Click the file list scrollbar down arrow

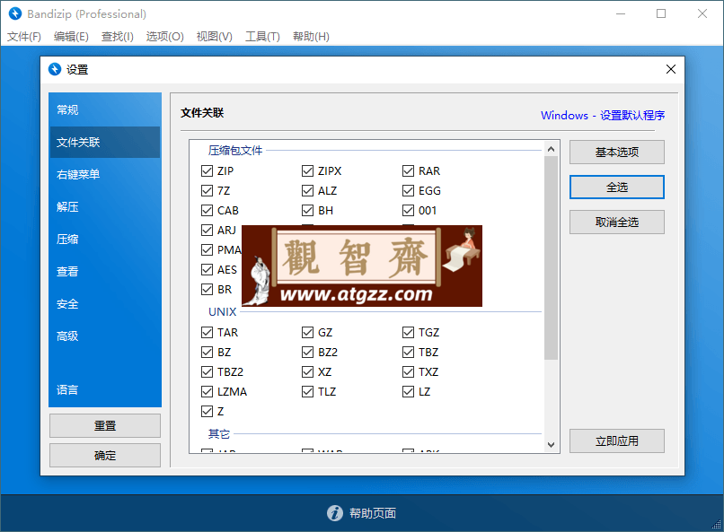coord(551,445)
